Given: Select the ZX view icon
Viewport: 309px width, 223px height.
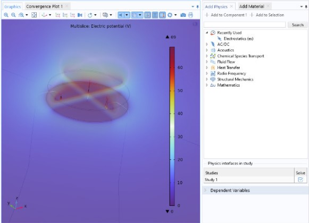Looking at the screenshot, I should [x=72, y=15].
